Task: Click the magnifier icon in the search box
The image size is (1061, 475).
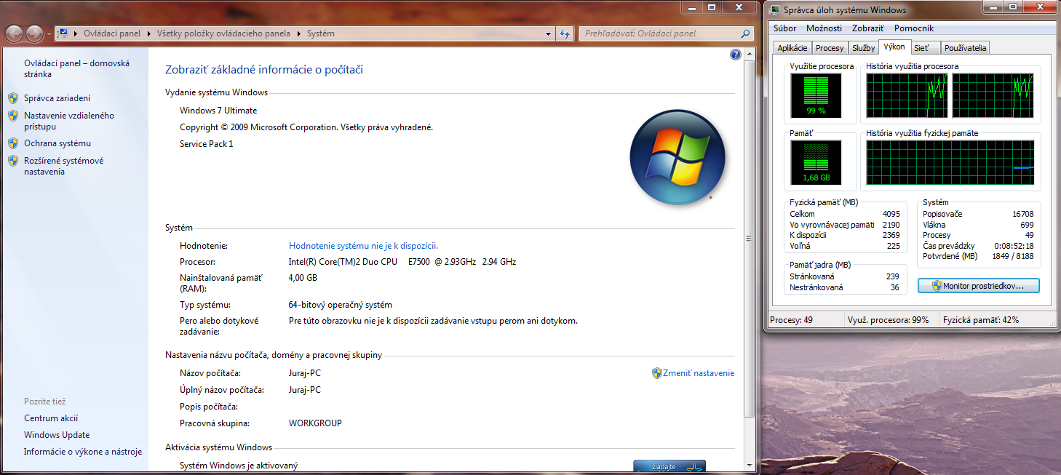Action: [745, 33]
